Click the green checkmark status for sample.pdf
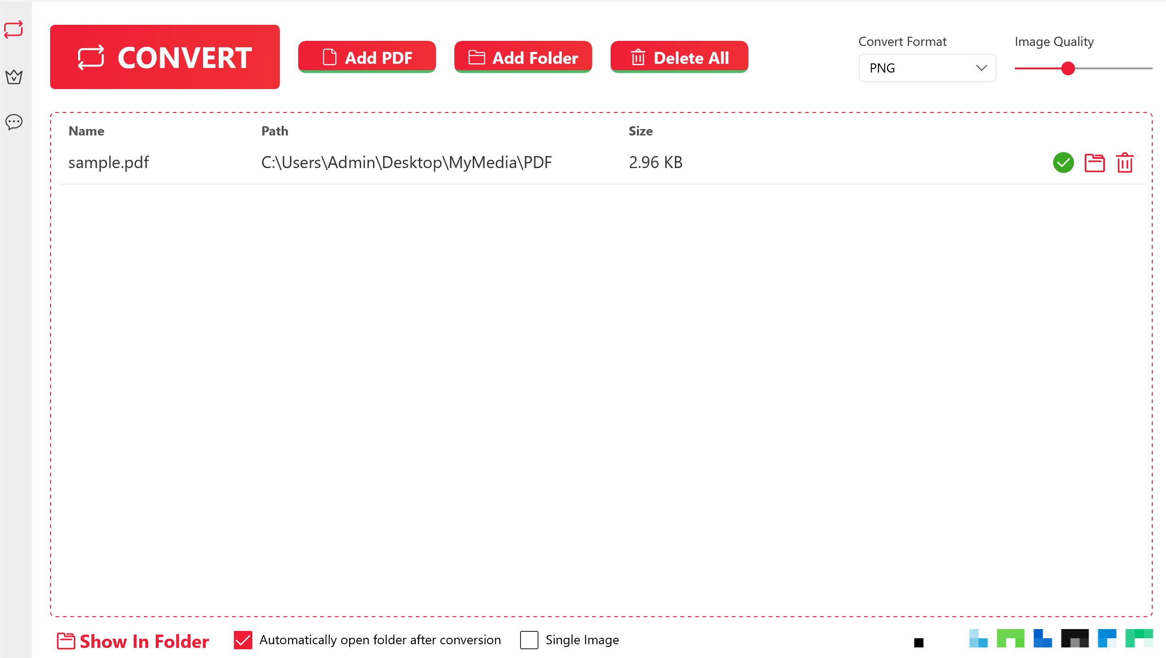The image size is (1166, 658). pyautogui.click(x=1063, y=163)
